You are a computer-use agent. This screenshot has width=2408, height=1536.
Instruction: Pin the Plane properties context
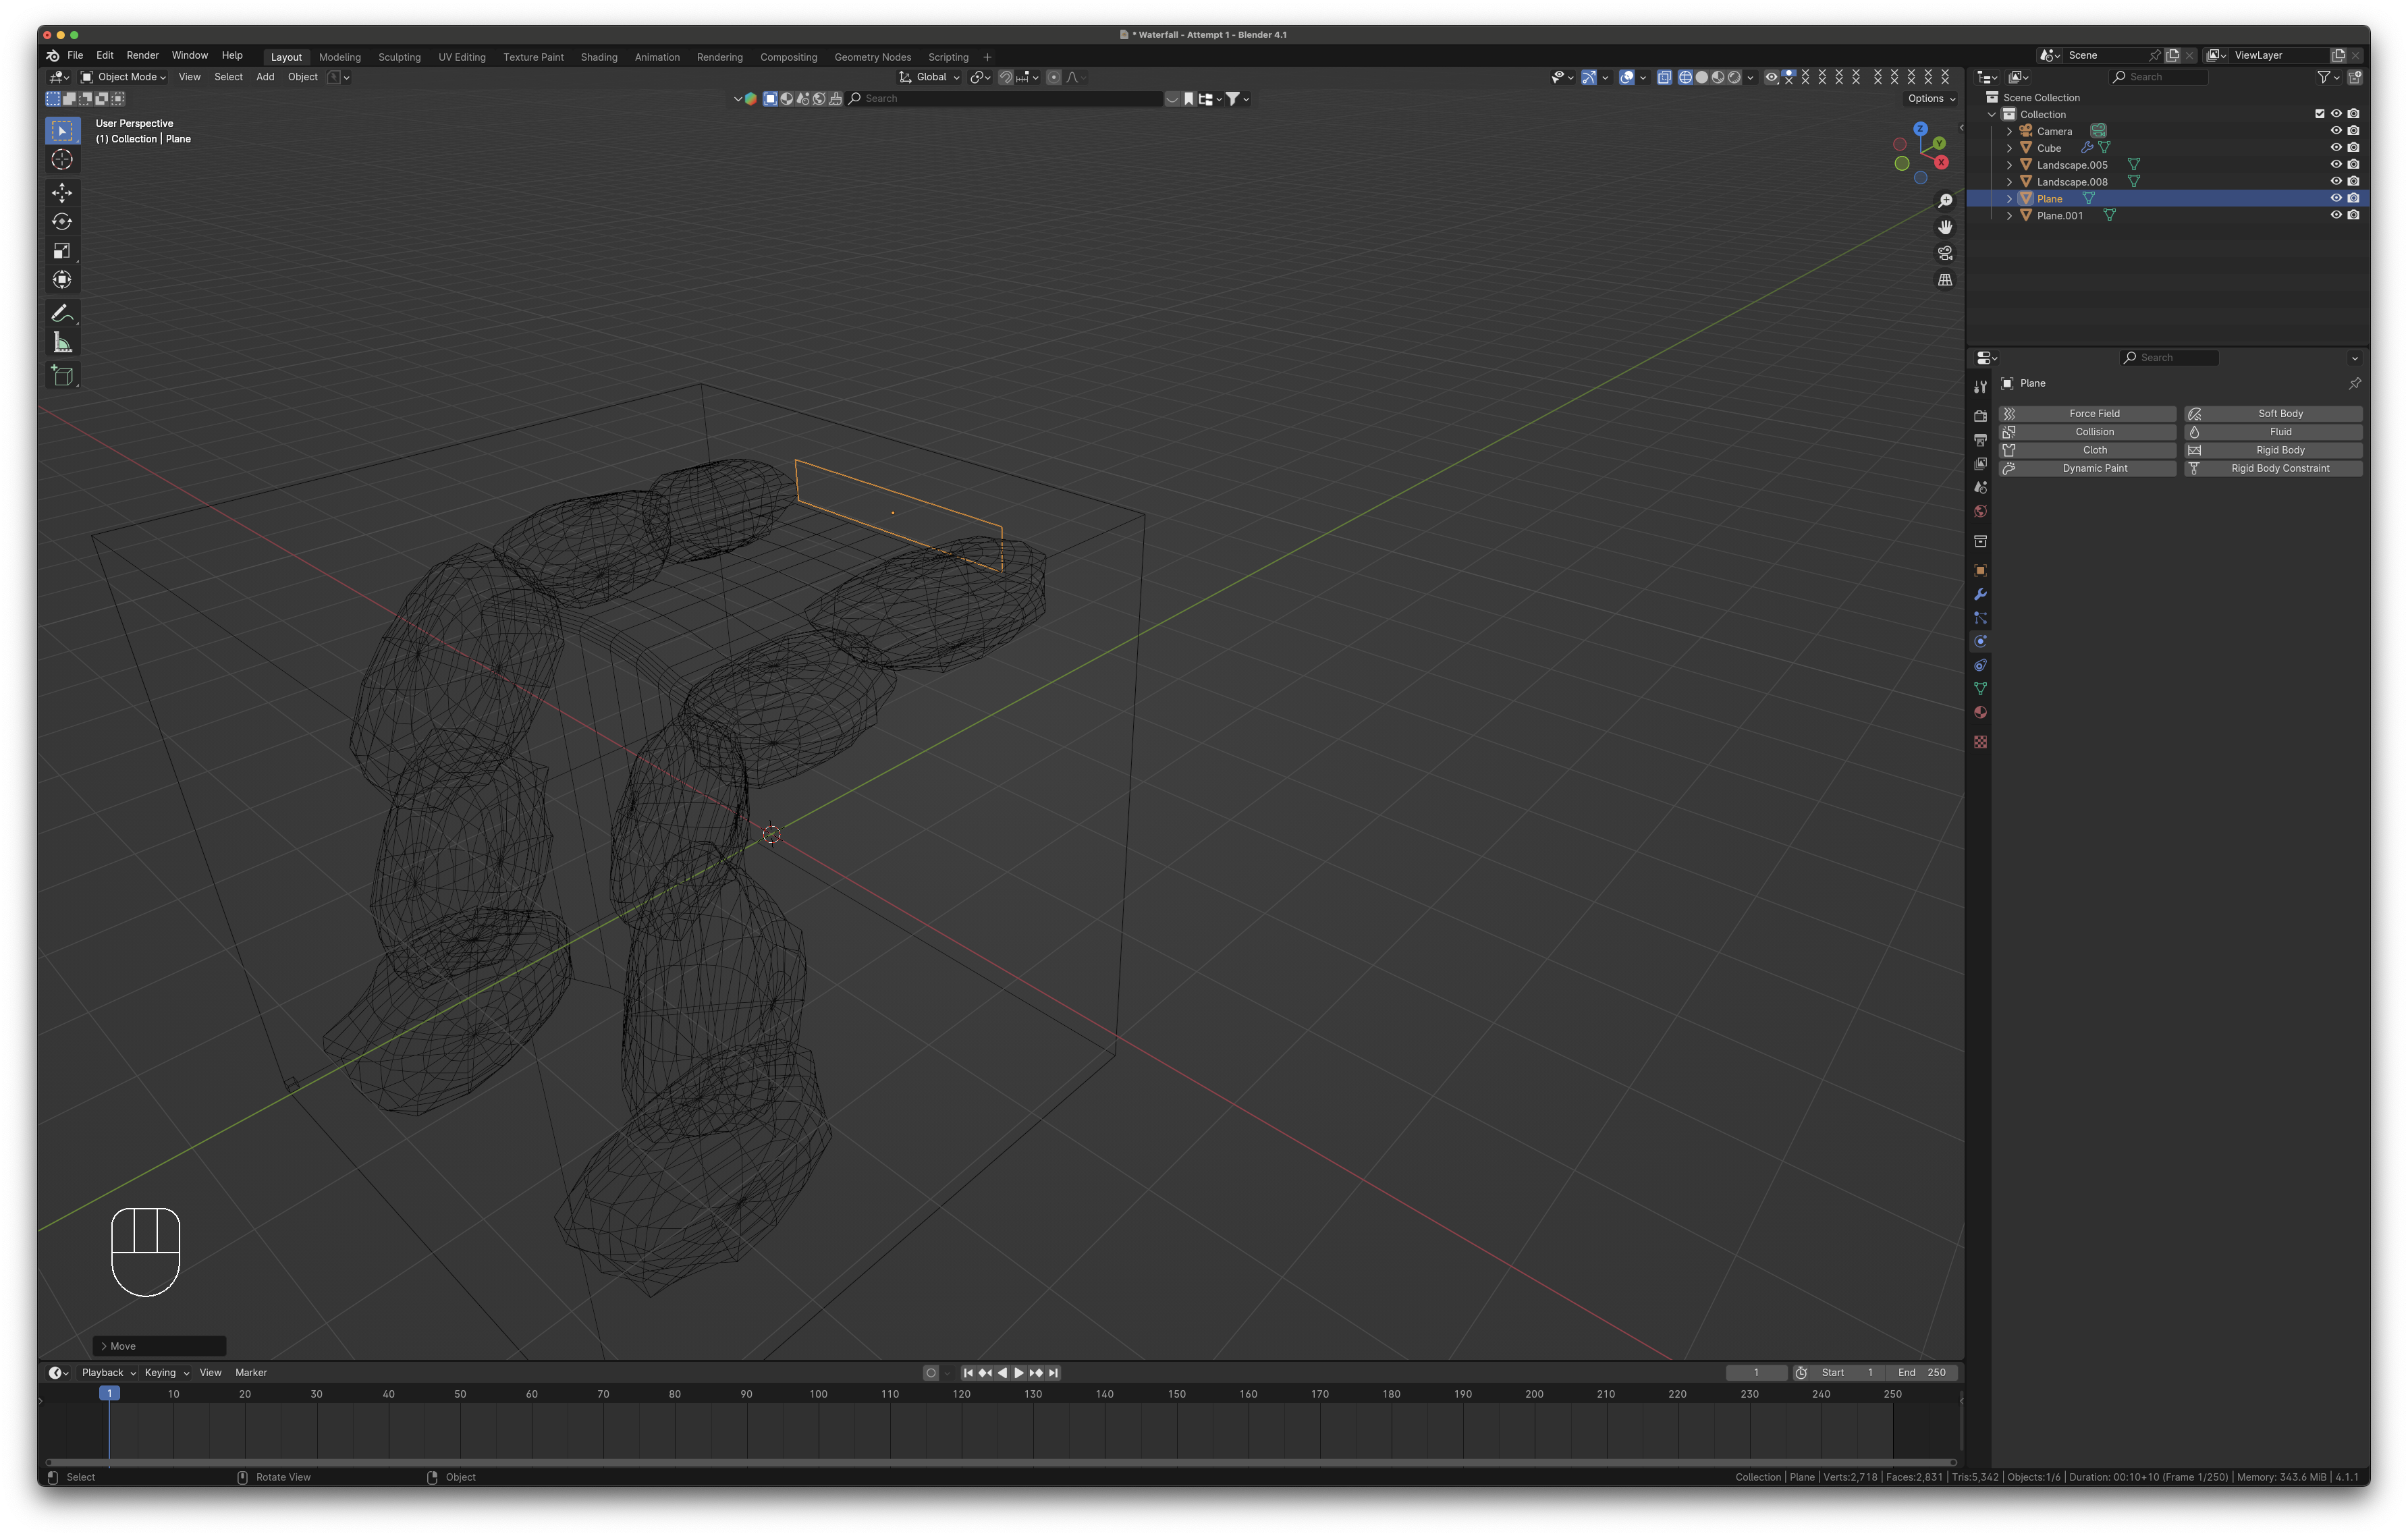(x=2354, y=384)
